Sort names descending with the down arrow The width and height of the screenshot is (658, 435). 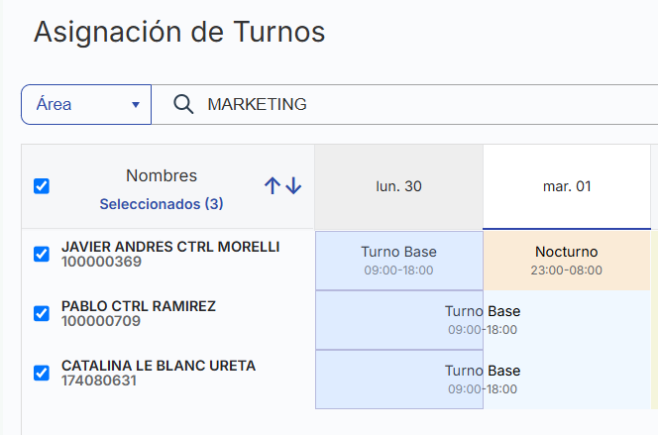pyautogui.click(x=293, y=186)
